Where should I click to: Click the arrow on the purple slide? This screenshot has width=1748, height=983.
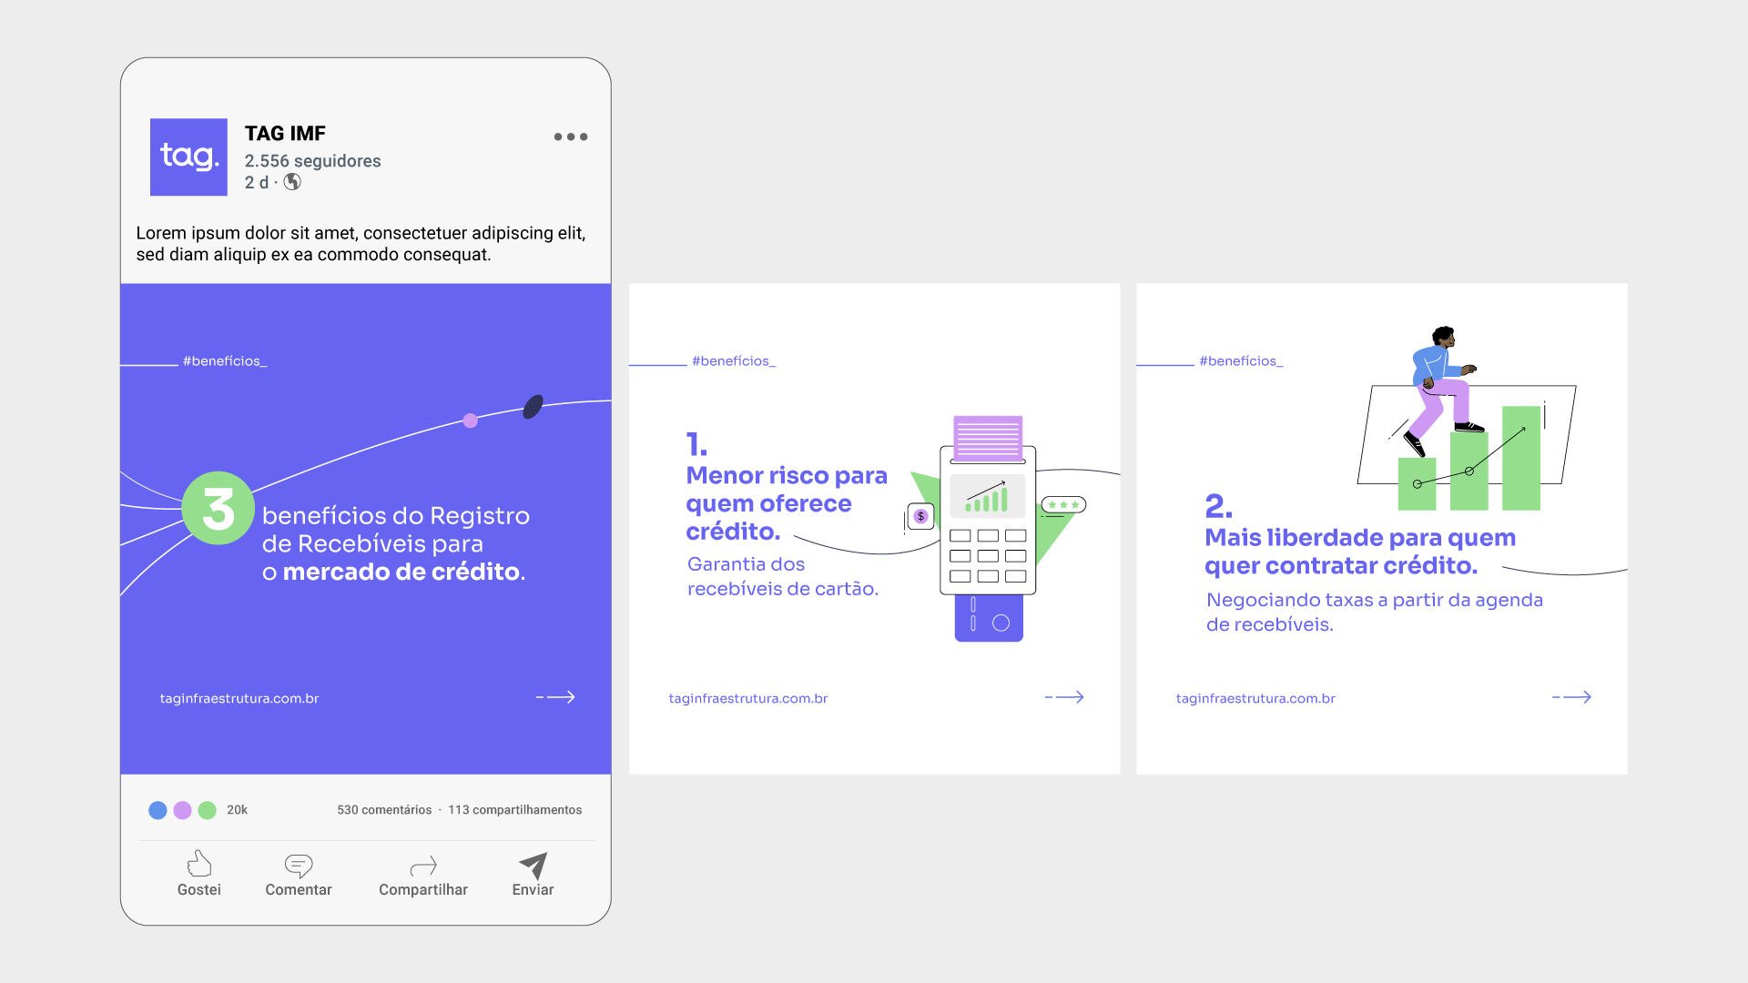[555, 697]
